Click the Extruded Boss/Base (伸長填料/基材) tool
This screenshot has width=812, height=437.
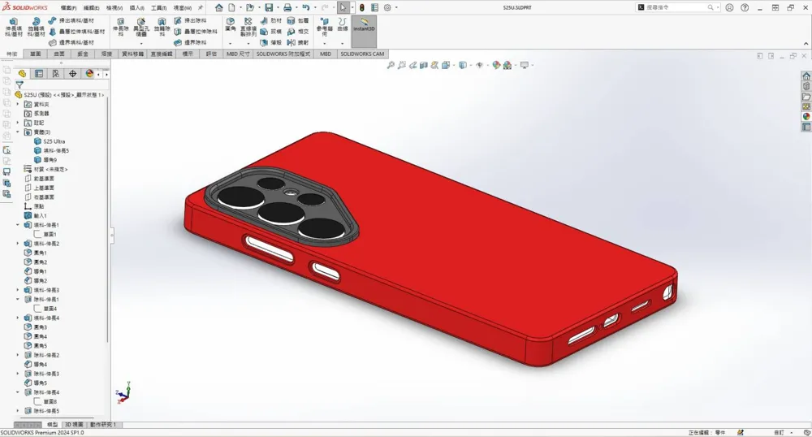tap(14, 28)
